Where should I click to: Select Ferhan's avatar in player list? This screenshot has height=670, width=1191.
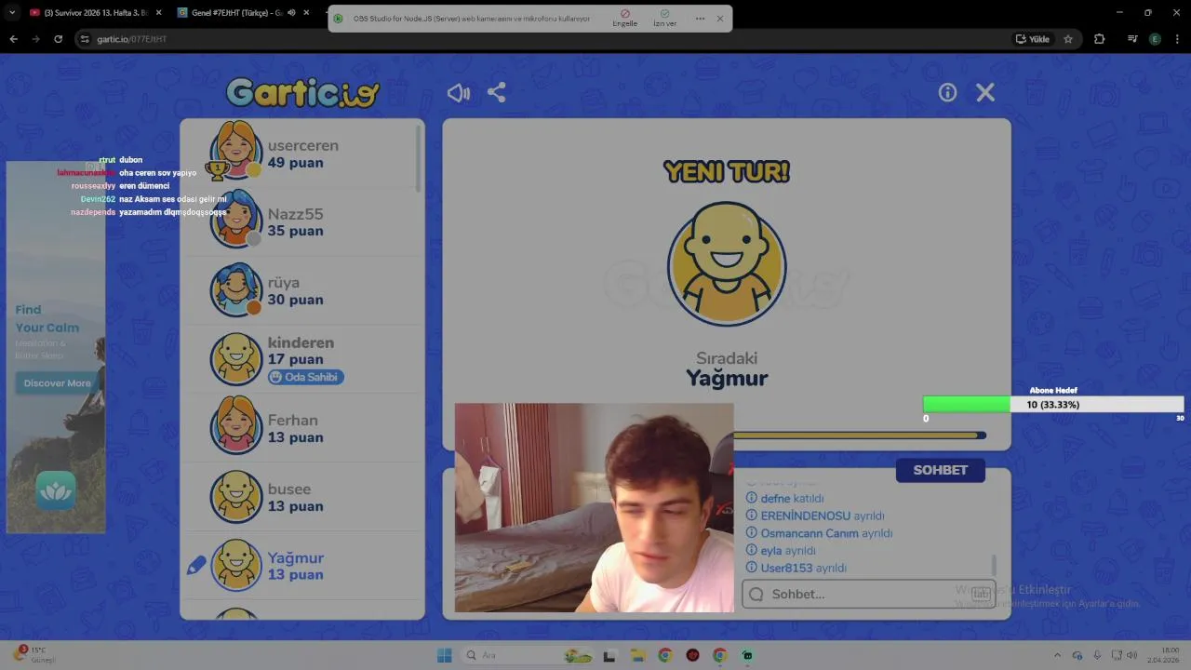(235, 426)
